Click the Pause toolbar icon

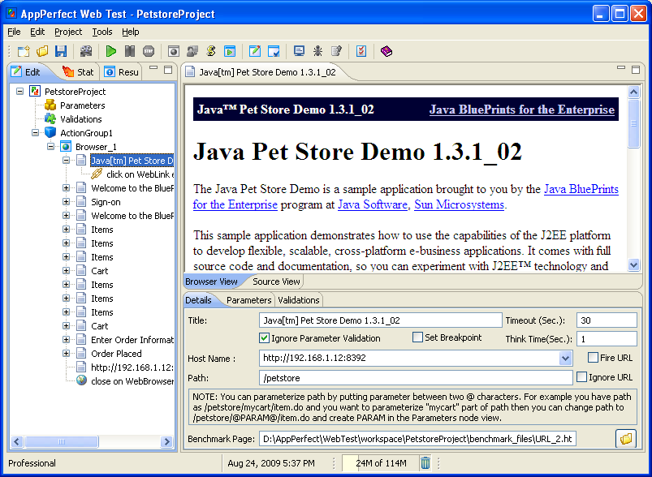130,51
